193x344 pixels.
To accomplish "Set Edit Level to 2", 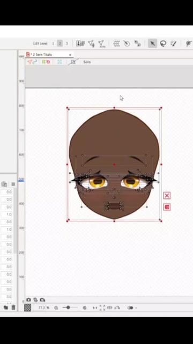I will click(60, 44).
